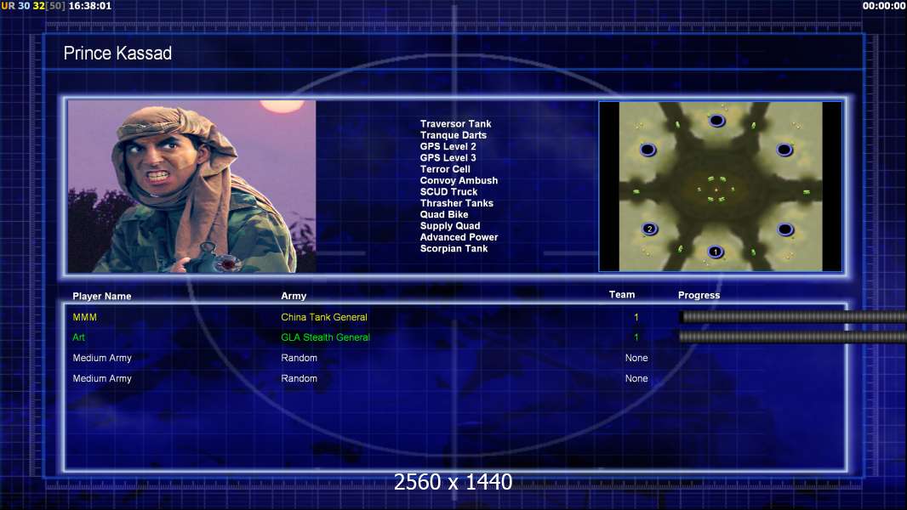This screenshot has height=510, width=907.
Task: Select "Supply Quad" in the list
Action: click(449, 226)
